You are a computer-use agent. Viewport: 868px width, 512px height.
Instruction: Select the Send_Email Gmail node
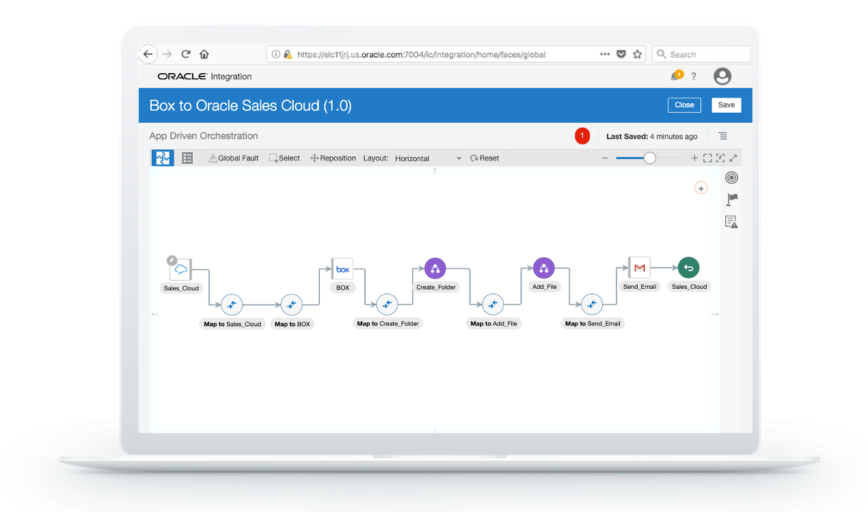[x=639, y=268]
